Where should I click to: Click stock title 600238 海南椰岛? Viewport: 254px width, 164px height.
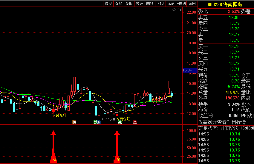(x=225, y=4)
